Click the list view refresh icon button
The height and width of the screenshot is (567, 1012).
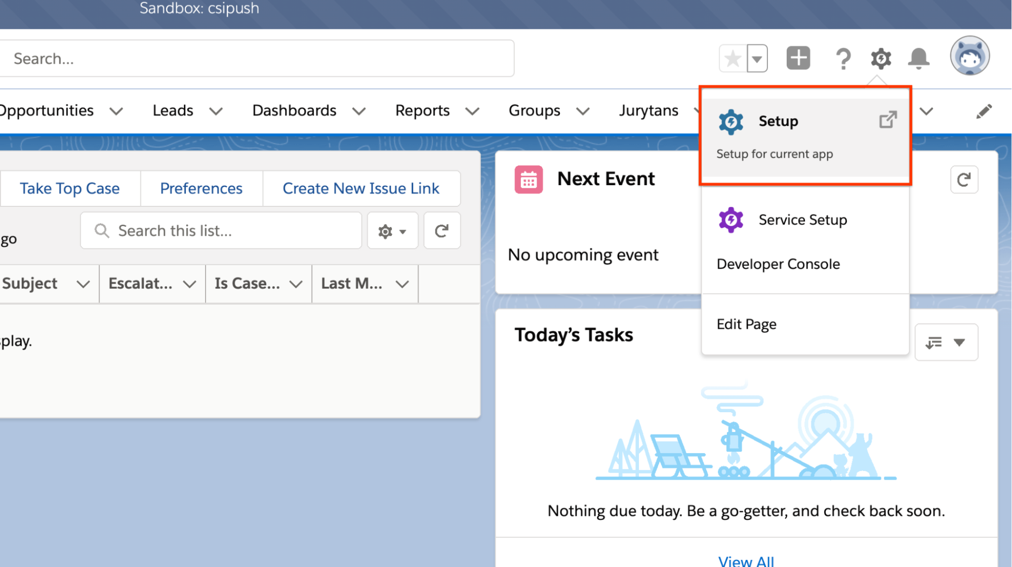[441, 231]
